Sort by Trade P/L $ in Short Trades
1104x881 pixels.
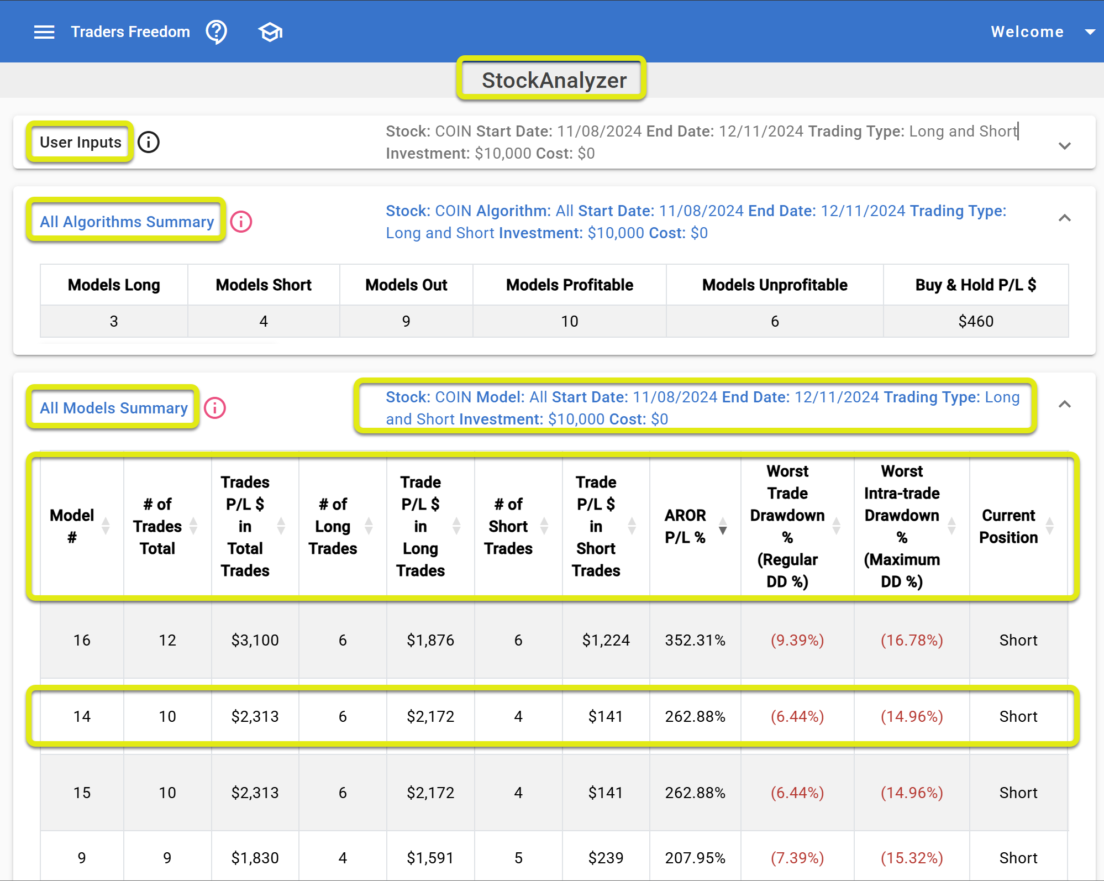coord(632,526)
